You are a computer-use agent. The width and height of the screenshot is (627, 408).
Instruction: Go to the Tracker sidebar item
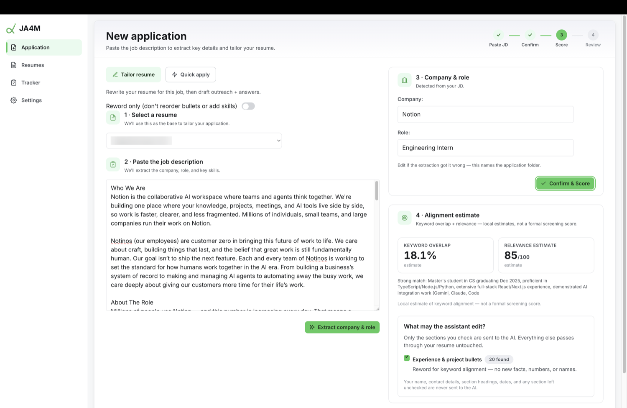point(44,82)
